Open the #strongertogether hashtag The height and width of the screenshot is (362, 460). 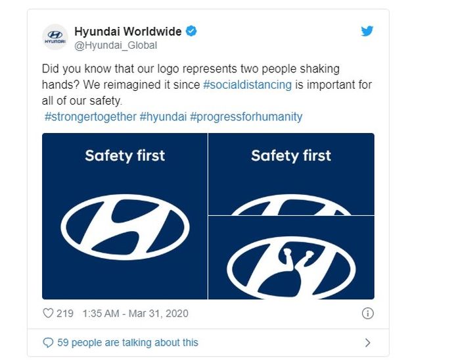pyautogui.click(x=91, y=116)
